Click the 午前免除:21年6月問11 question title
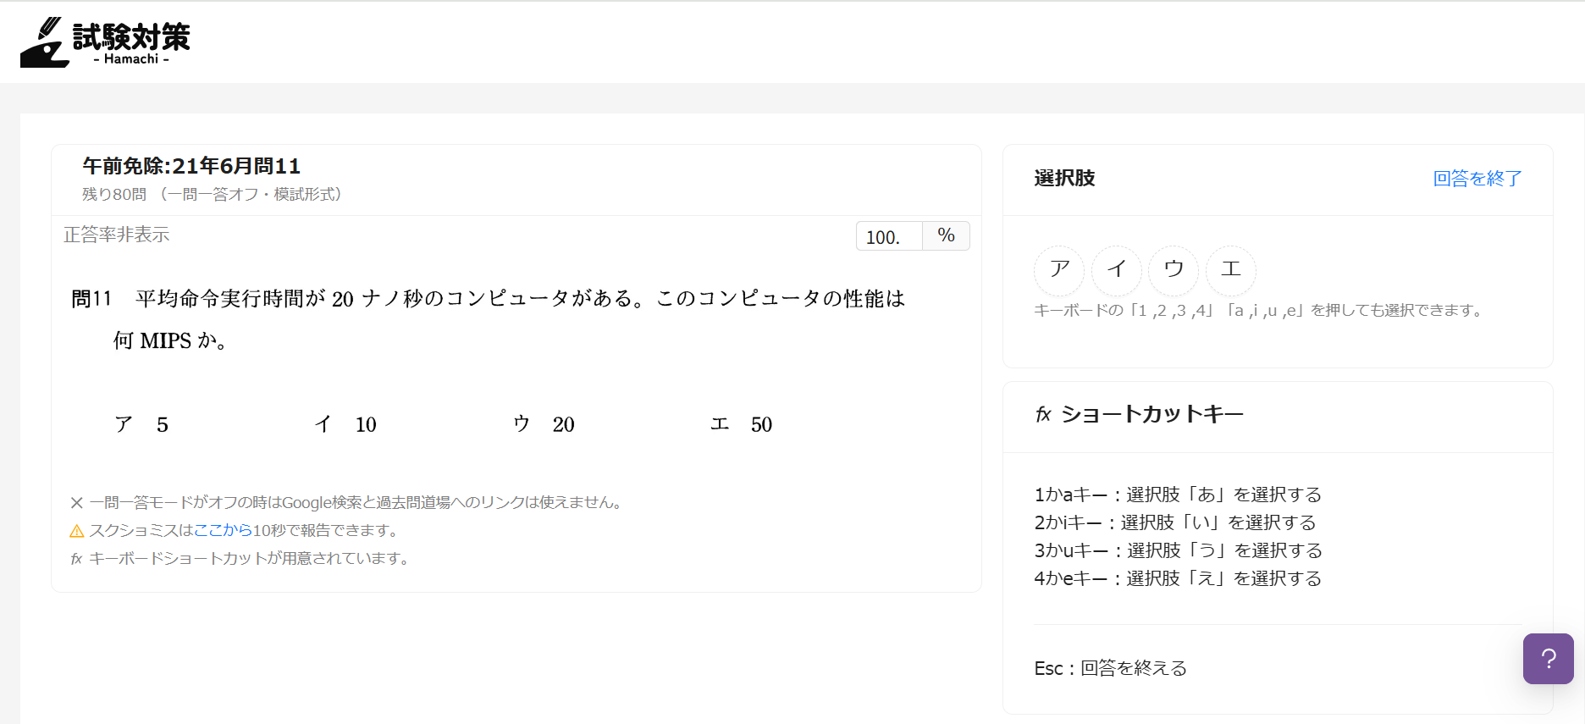Image resolution: width=1585 pixels, height=724 pixels. (191, 166)
